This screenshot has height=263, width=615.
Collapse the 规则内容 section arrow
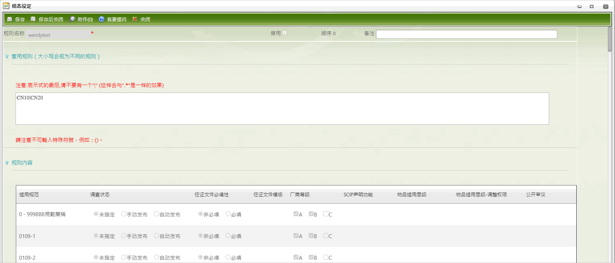[x=7, y=163]
